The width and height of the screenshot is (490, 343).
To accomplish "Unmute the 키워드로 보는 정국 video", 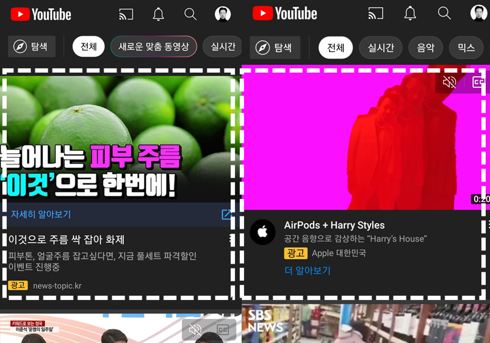I will click(195, 330).
